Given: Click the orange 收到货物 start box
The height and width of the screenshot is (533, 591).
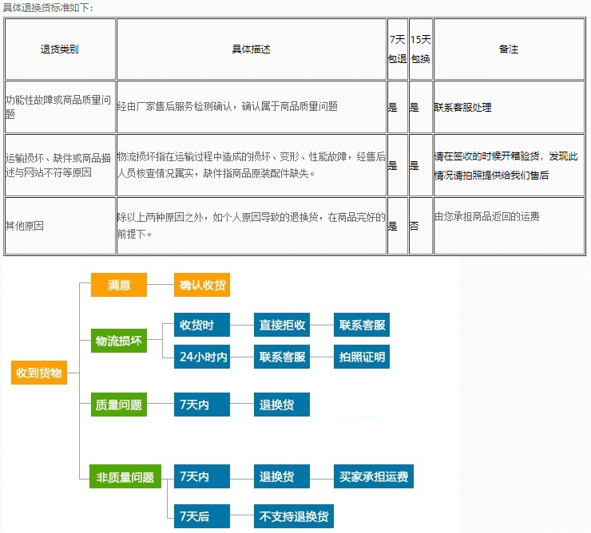Looking at the screenshot, I should (x=39, y=373).
